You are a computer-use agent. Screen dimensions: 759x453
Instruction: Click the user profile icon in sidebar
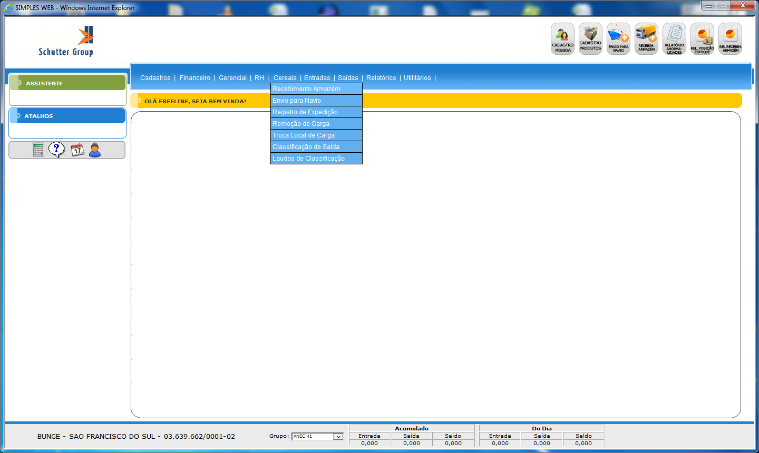(x=95, y=150)
